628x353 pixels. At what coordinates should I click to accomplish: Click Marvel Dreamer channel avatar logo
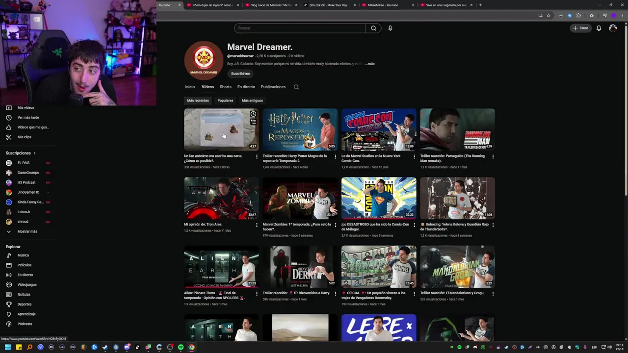pos(204,60)
